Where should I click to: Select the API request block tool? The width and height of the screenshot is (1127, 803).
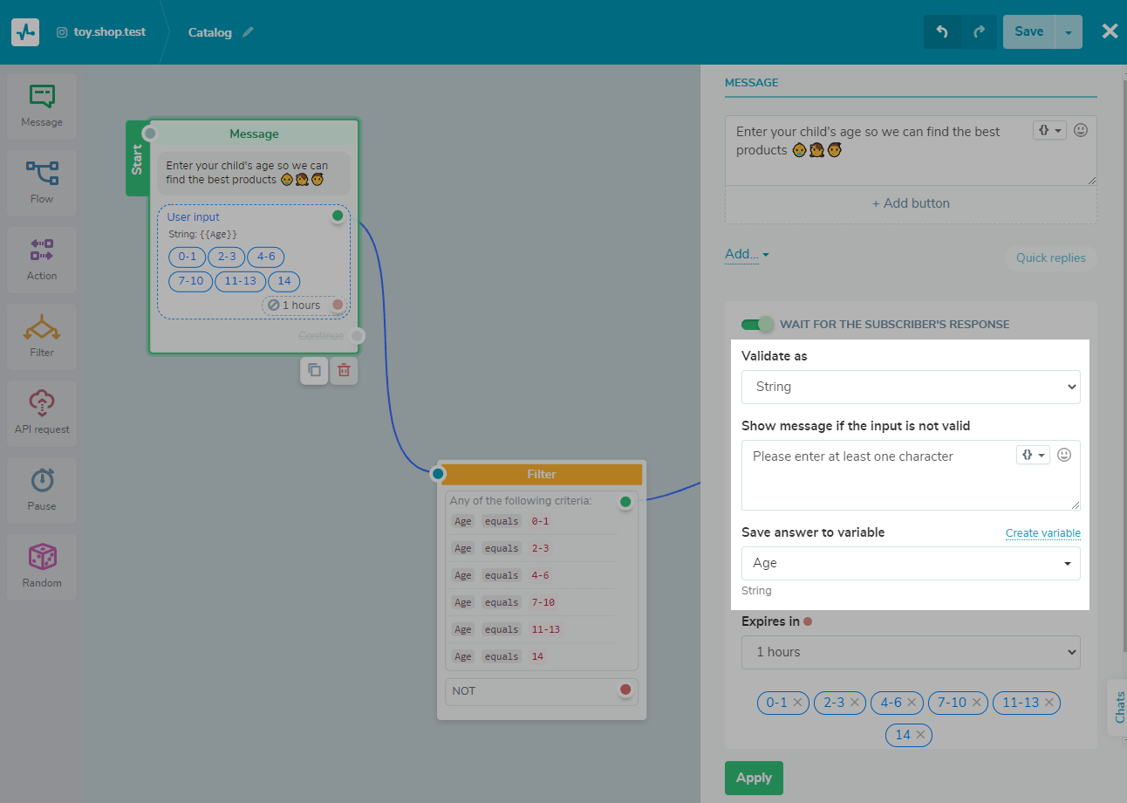(41, 412)
